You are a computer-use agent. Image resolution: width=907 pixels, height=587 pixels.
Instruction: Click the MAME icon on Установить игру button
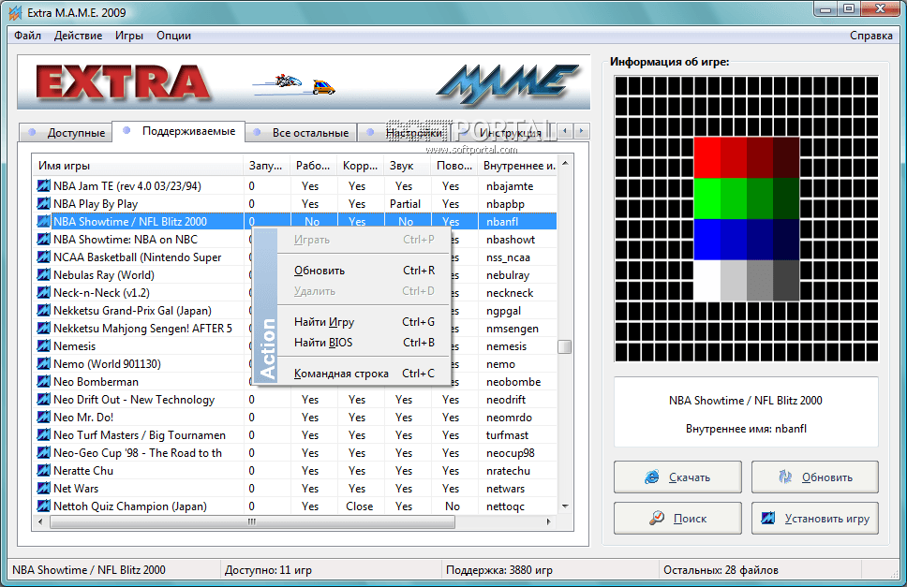(x=768, y=519)
